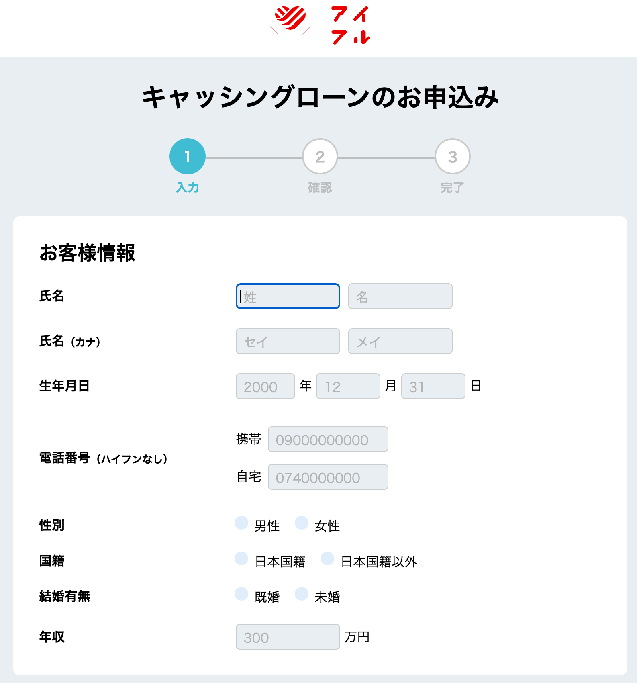The height and width of the screenshot is (683, 637).
Task: Click the birth day field 31
Action: click(x=433, y=386)
